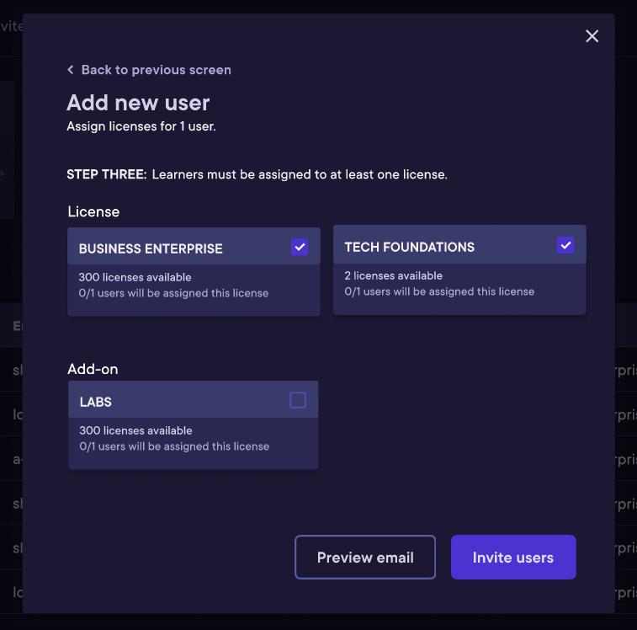Image resolution: width=637 pixels, height=630 pixels.
Task: Click the back chevron arrow icon
Action: (x=71, y=70)
